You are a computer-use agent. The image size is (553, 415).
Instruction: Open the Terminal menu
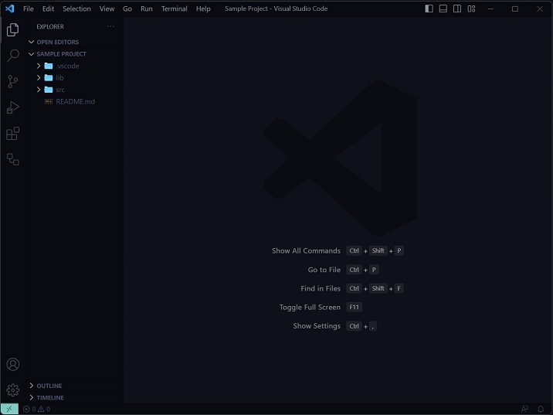175,9
